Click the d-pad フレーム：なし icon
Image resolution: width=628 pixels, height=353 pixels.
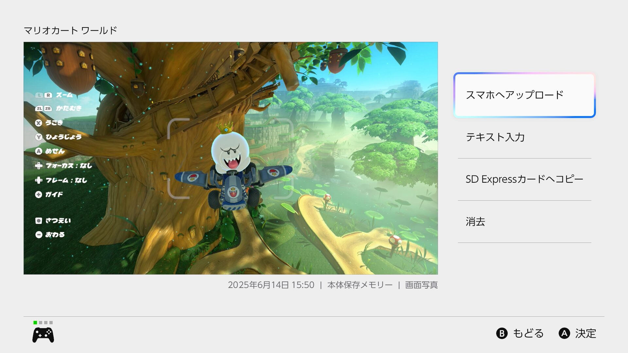click(39, 180)
